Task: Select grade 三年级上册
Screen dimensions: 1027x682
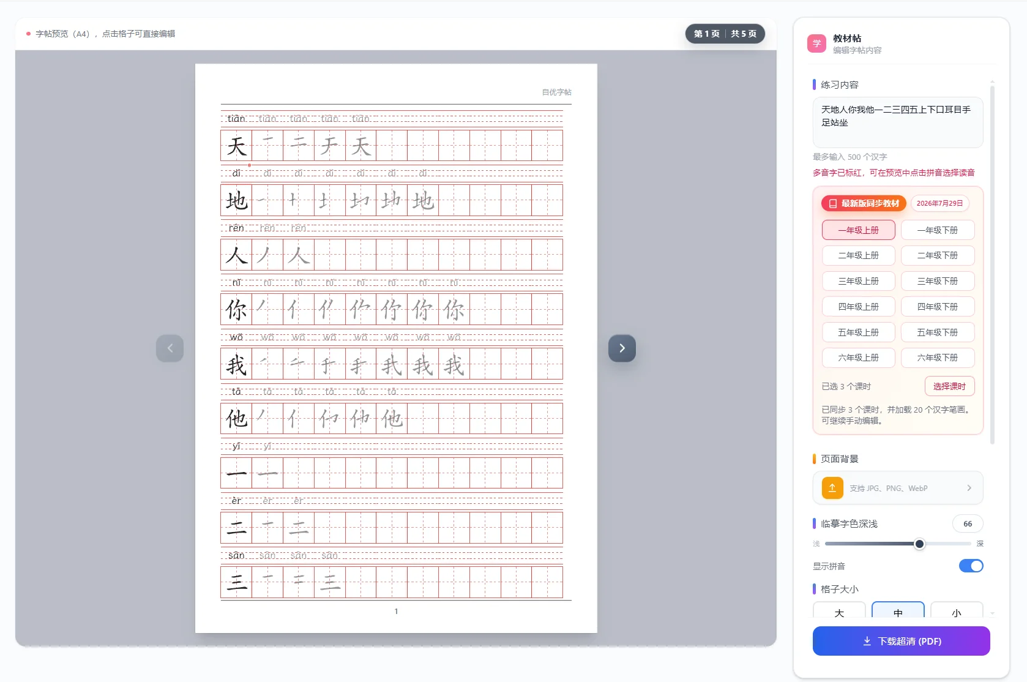Action: pos(858,281)
